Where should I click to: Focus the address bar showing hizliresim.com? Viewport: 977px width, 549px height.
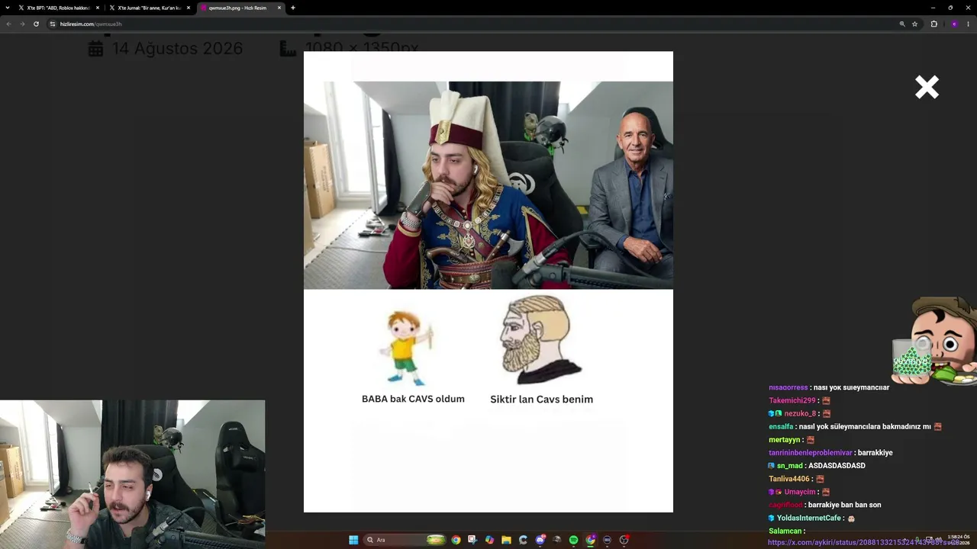(x=473, y=24)
